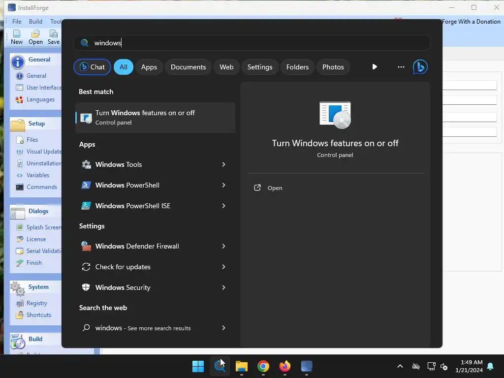504x378 pixels.
Task: Select Commands in InstallForge sidebar
Action: 42,187
